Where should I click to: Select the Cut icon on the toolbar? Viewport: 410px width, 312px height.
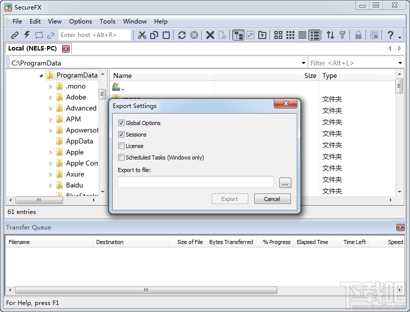(x=143, y=35)
